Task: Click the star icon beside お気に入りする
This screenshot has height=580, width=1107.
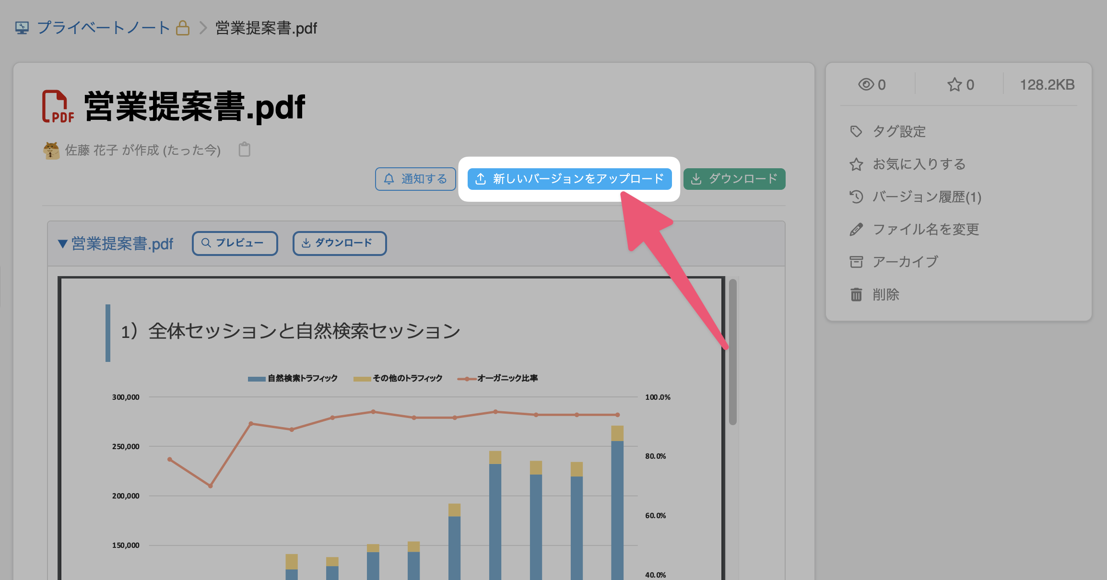Action: click(x=856, y=164)
